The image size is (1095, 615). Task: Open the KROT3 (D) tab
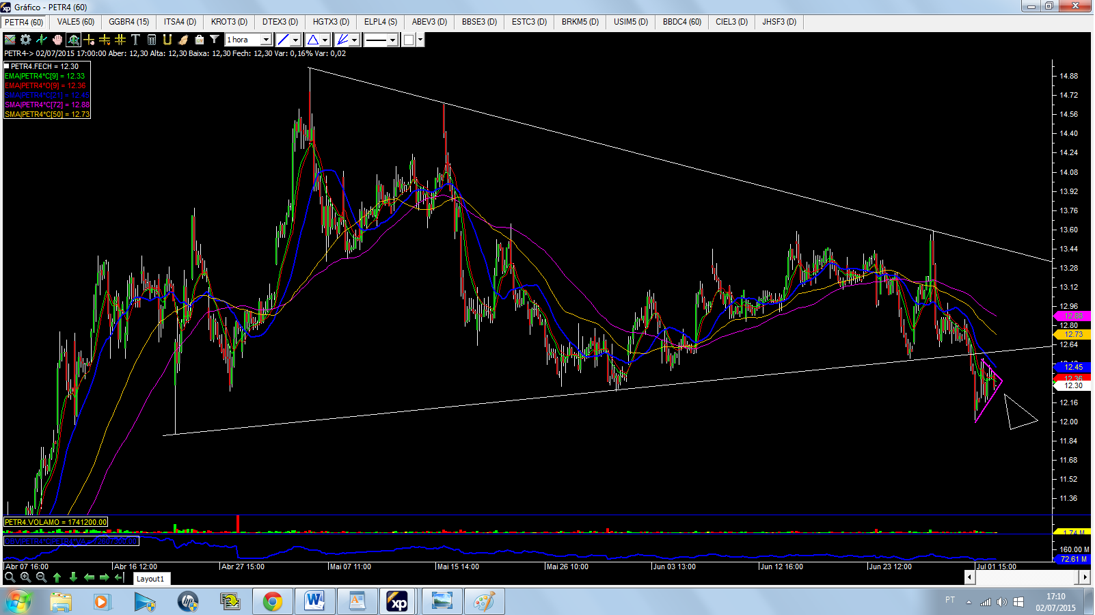point(229,22)
